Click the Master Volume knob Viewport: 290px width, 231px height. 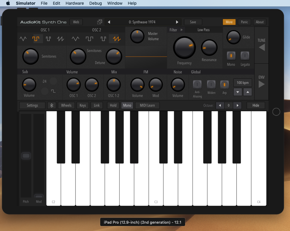coord(137,36)
